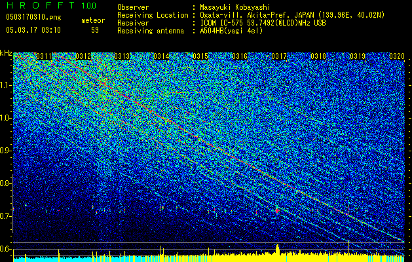Click the 1.1 kHz axis label
Image resolution: width=412 pixels, height=262 pixels.
(6, 85)
